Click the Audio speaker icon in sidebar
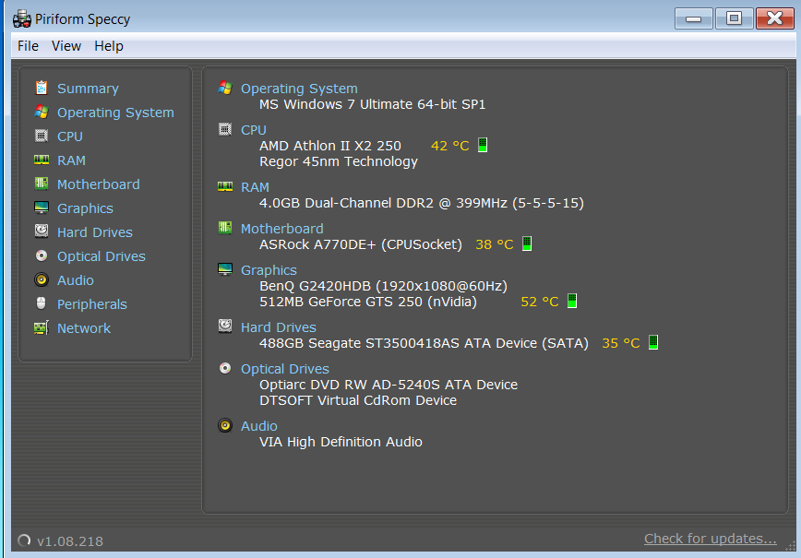 pyautogui.click(x=42, y=279)
